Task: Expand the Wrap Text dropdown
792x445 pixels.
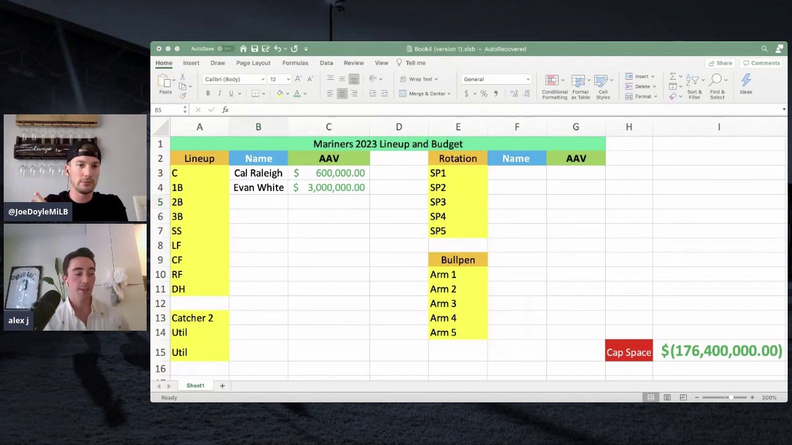Action: tap(436, 79)
